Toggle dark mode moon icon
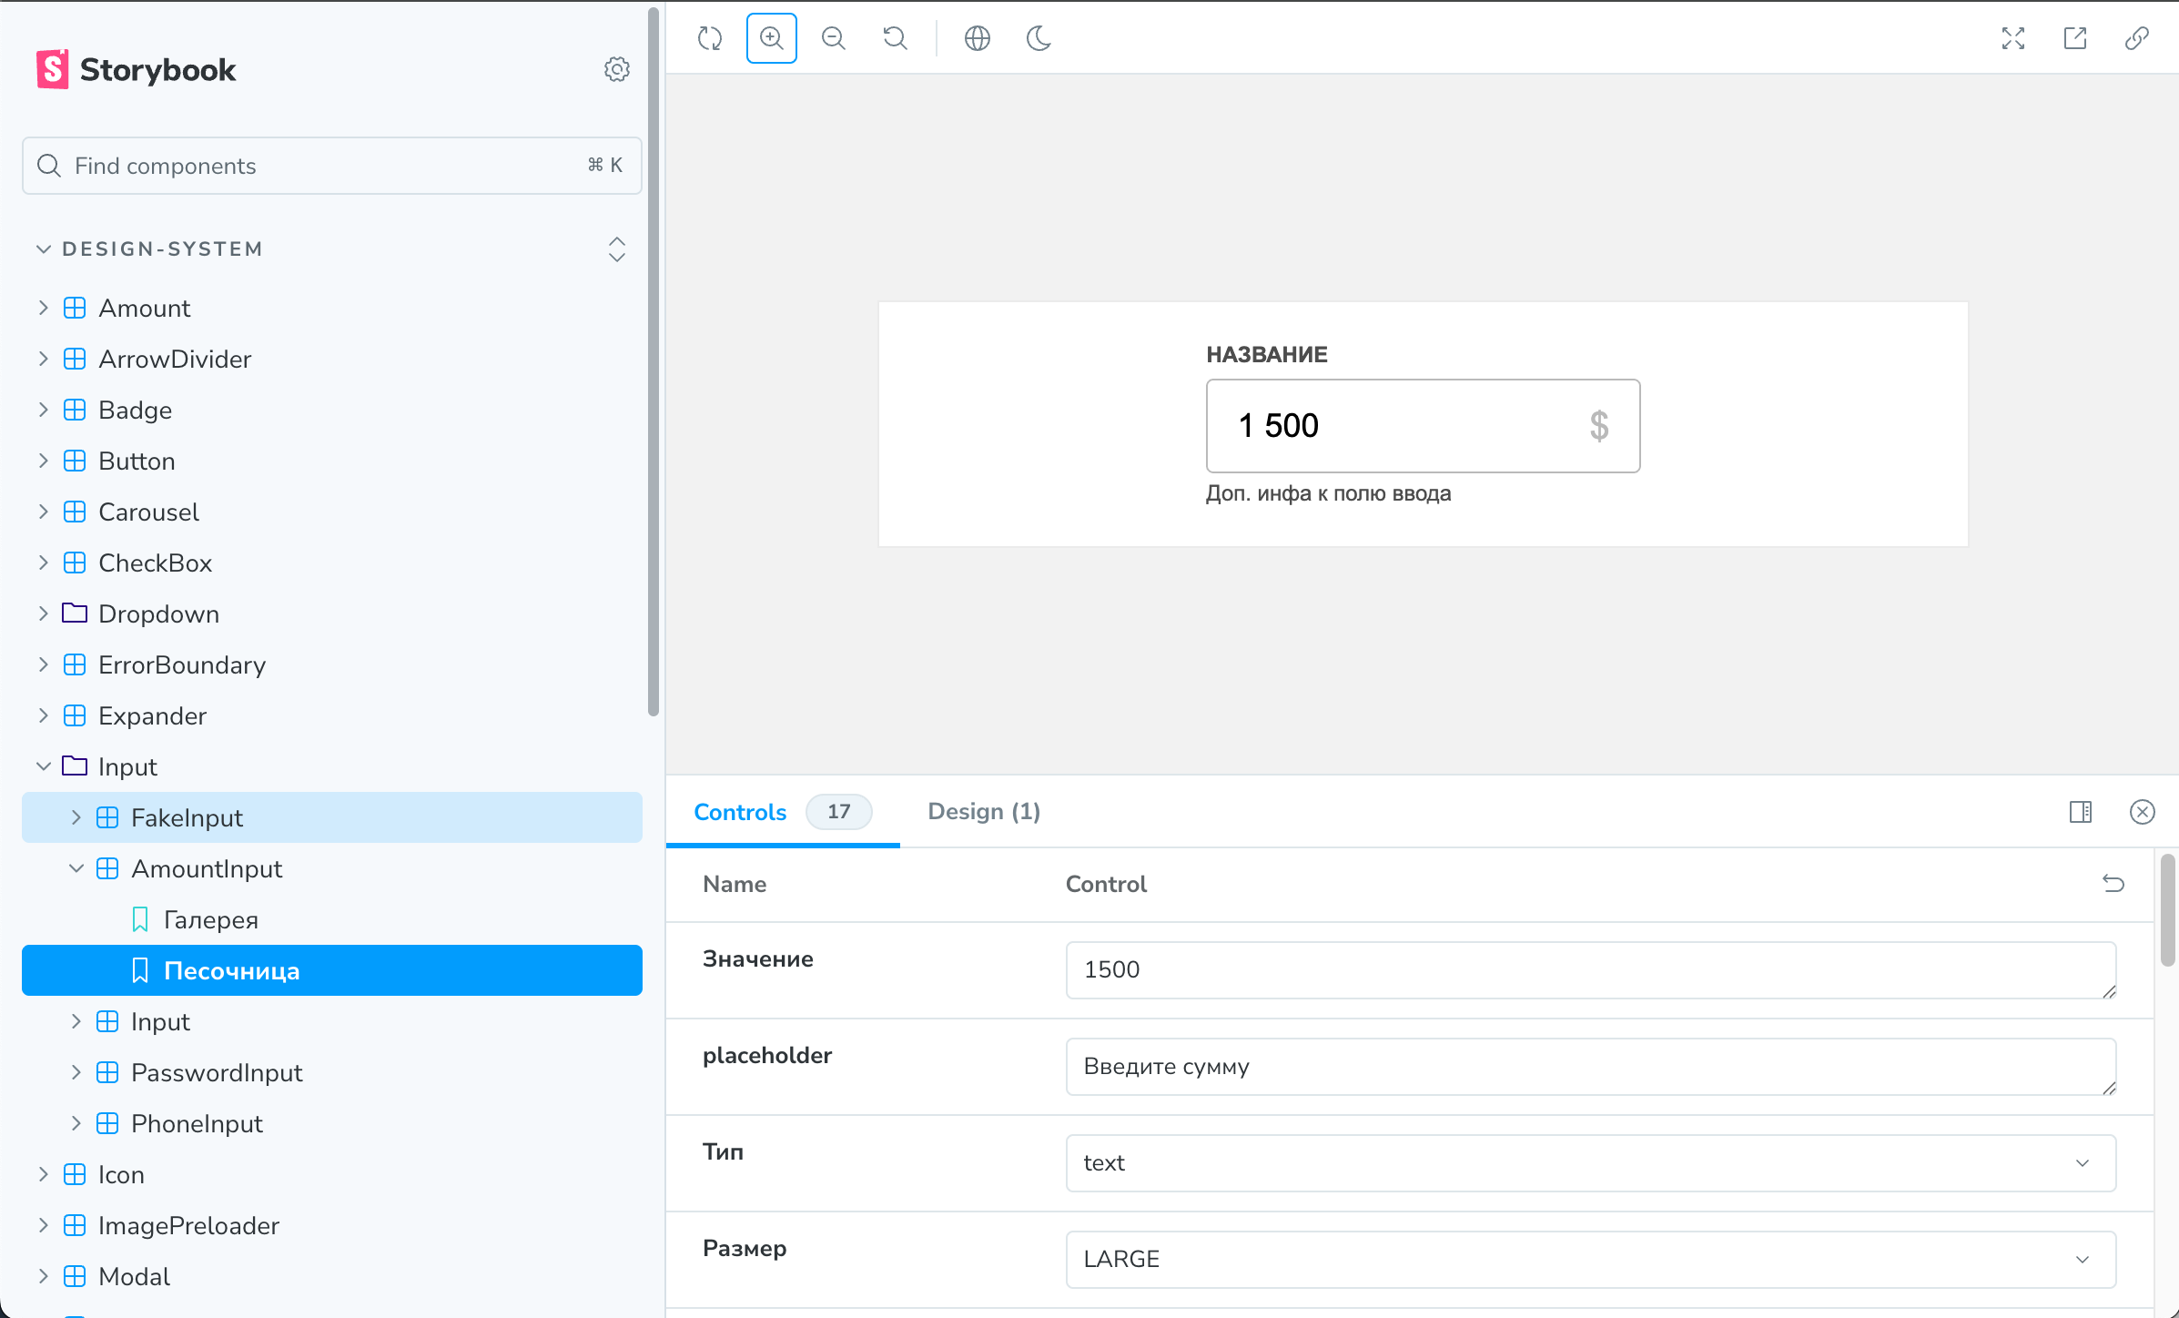 click(x=1039, y=38)
